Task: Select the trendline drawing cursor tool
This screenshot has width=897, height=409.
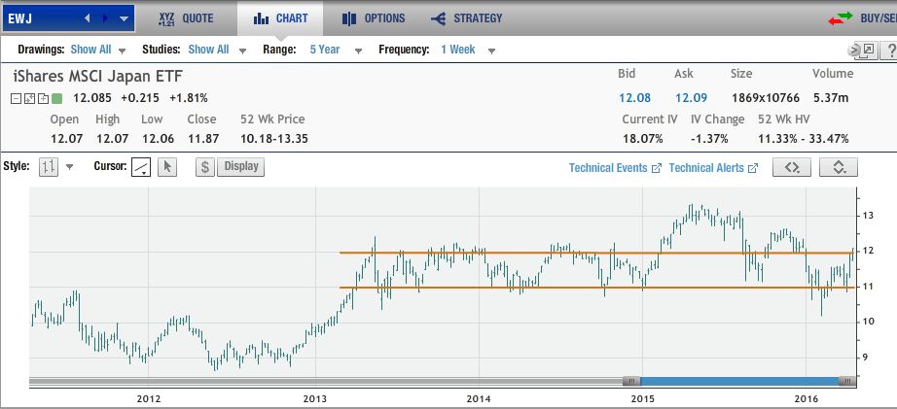Action: 141,167
